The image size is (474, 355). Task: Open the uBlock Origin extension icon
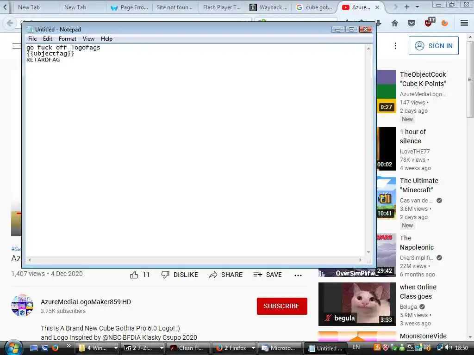pyautogui.click(x=429, y=22)
